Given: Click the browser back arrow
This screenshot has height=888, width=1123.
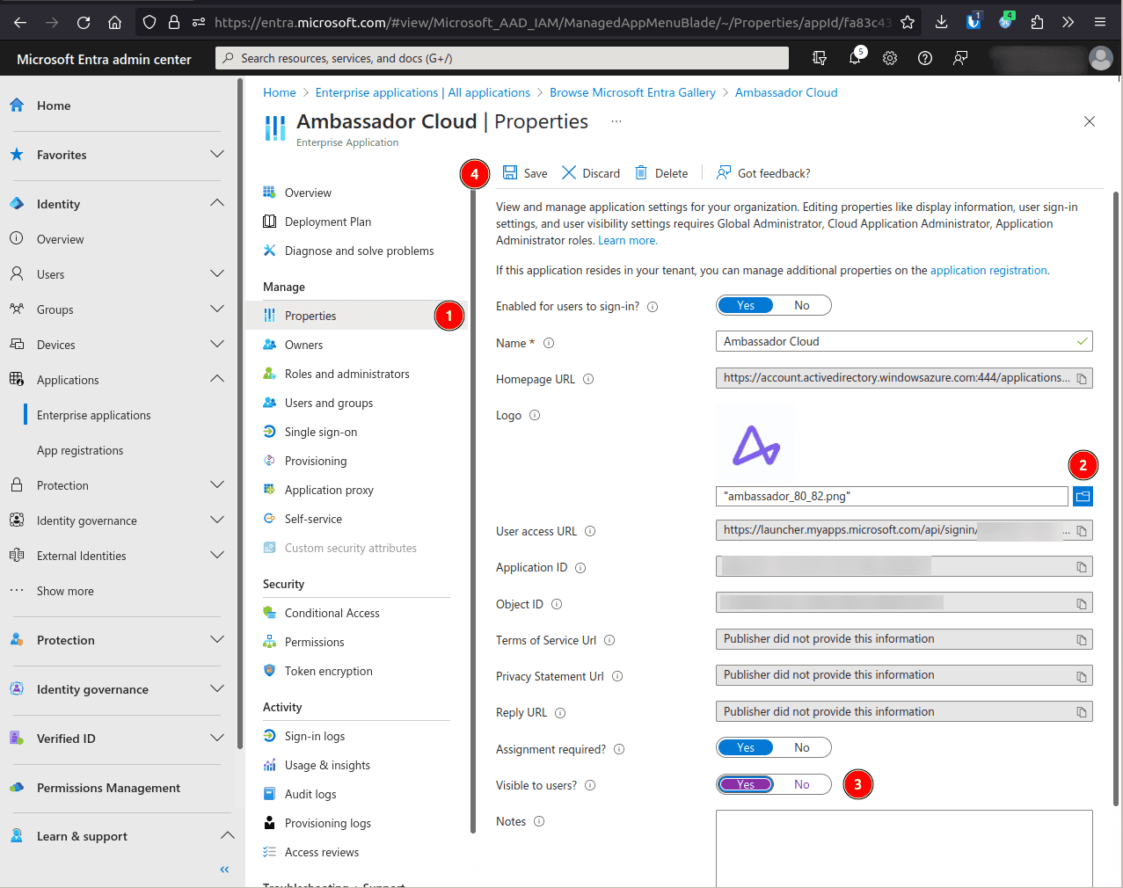Looking at the screenshot, I should pos(20,22).
